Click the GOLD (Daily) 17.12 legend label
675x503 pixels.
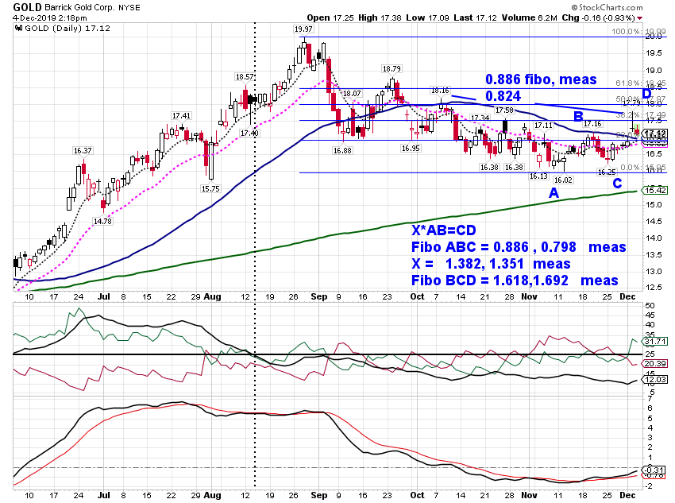tap(67, 29)
